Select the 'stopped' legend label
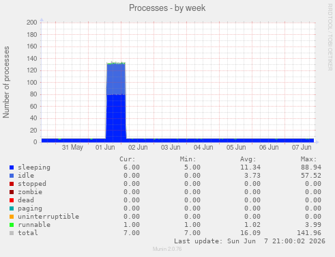This screenshot has height=257, width=335. point(32,184)
